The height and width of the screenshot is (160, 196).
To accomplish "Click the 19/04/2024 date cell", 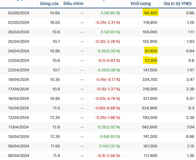I will pos(19,79).
